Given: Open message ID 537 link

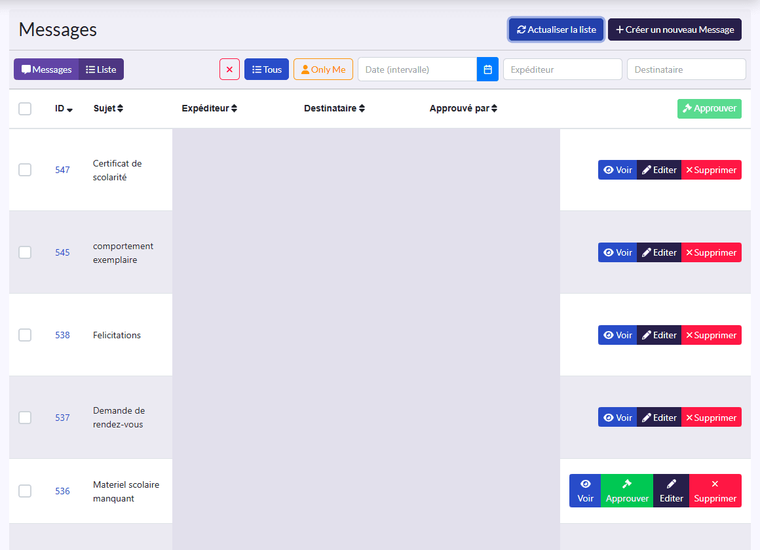Looking at the screenshot, I should click(x=62, y=418).
